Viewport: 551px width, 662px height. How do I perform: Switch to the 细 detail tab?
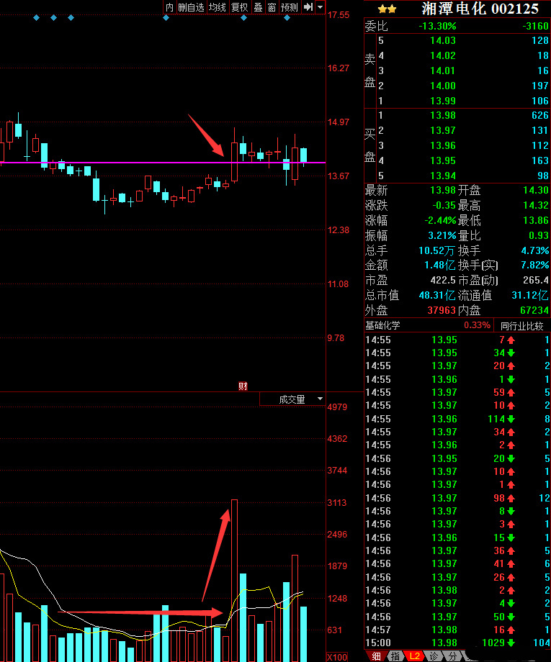coord(377,656)
